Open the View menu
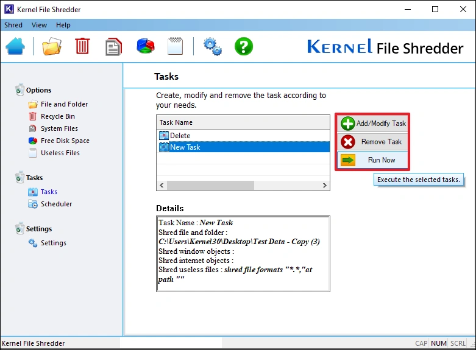The image size is (476, 350). click(39, 25)
